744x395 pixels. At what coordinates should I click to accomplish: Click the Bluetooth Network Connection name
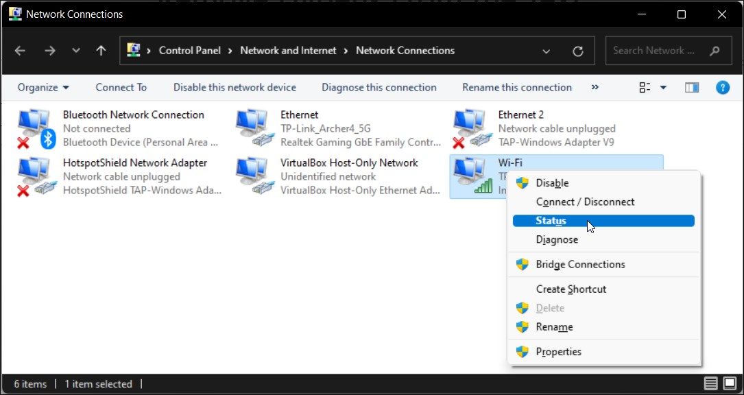(x=133, y=115)
